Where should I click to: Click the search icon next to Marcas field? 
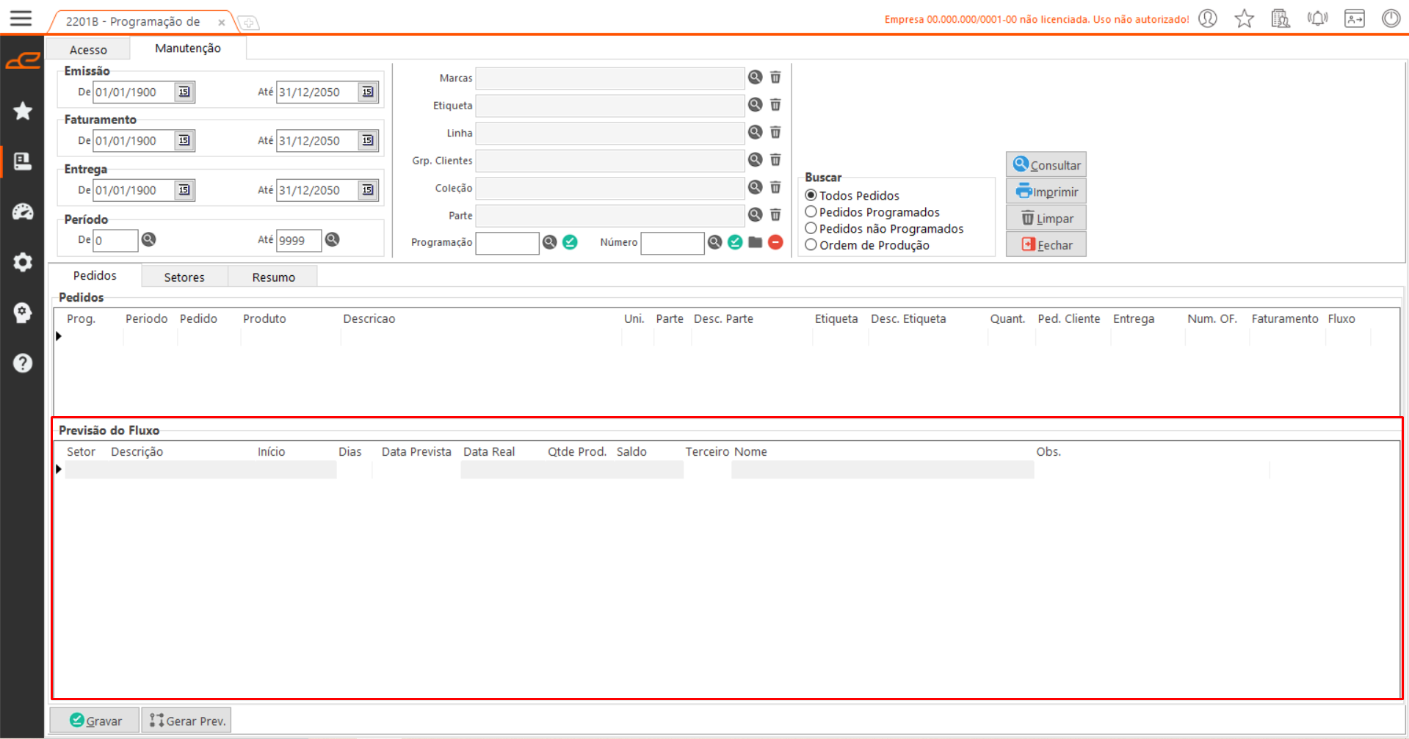coord(755,78)
